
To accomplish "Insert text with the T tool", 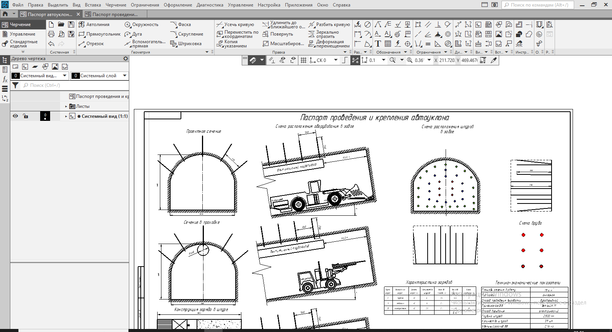I will point(378,44).
